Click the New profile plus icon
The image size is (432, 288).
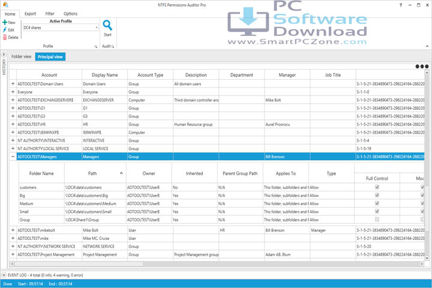click(5, 22)
